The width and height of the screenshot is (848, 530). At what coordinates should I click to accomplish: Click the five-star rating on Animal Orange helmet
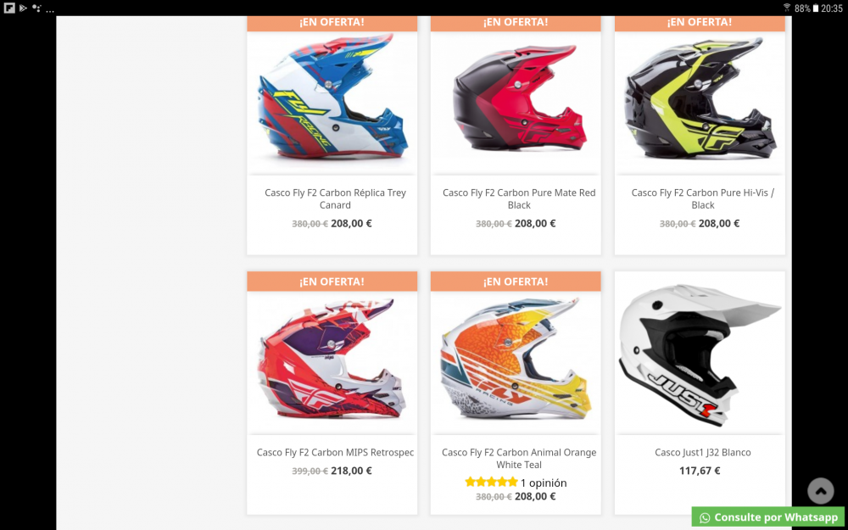(491, 482)
